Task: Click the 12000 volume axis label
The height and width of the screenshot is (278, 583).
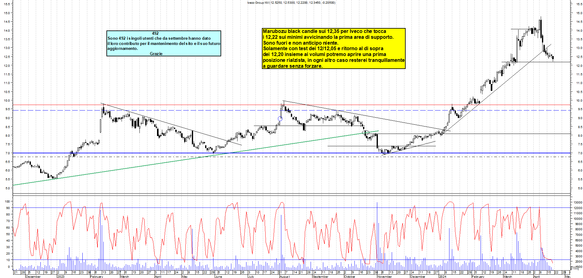Action: tap(578, 208)
